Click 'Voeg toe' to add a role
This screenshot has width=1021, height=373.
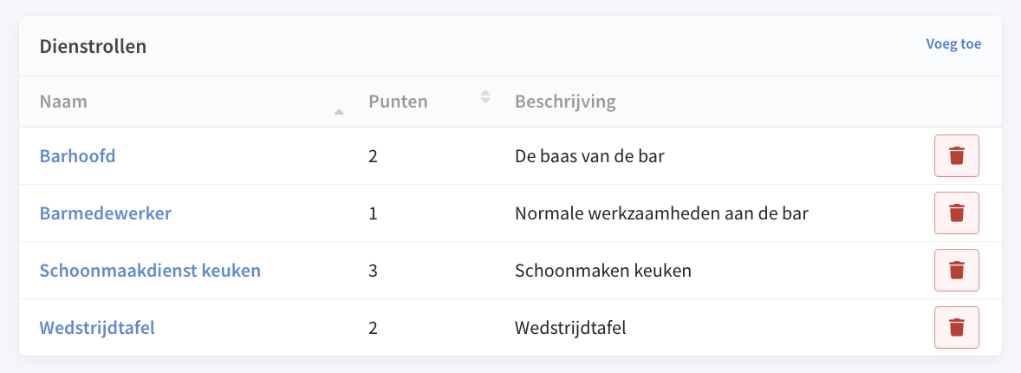click(x=953, y=44)
